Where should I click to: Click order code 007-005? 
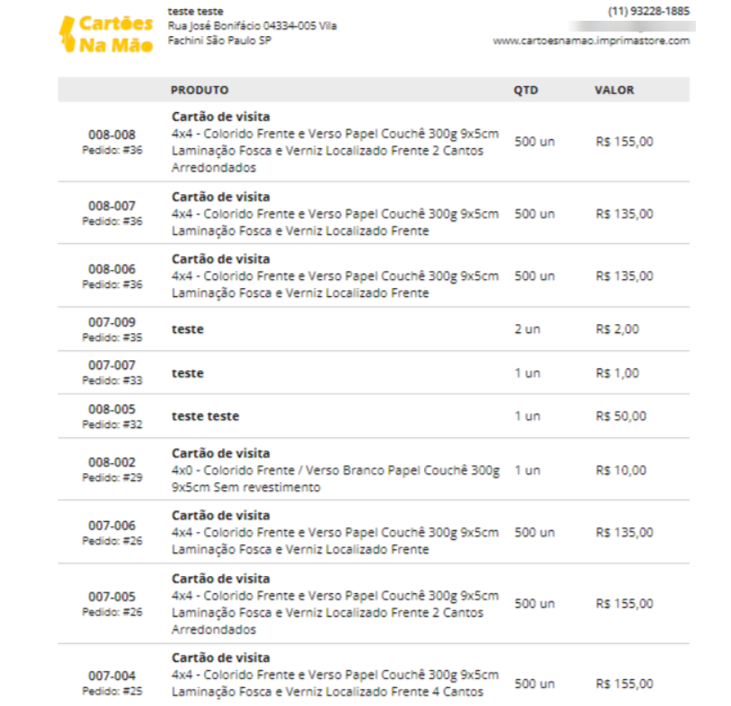click(112, 597)
